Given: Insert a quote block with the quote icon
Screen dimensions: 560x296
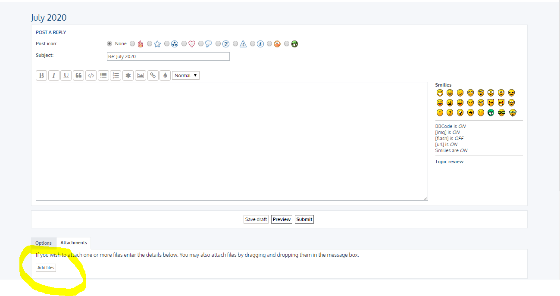Looking at the screenshot, I should tap(78, 75).
